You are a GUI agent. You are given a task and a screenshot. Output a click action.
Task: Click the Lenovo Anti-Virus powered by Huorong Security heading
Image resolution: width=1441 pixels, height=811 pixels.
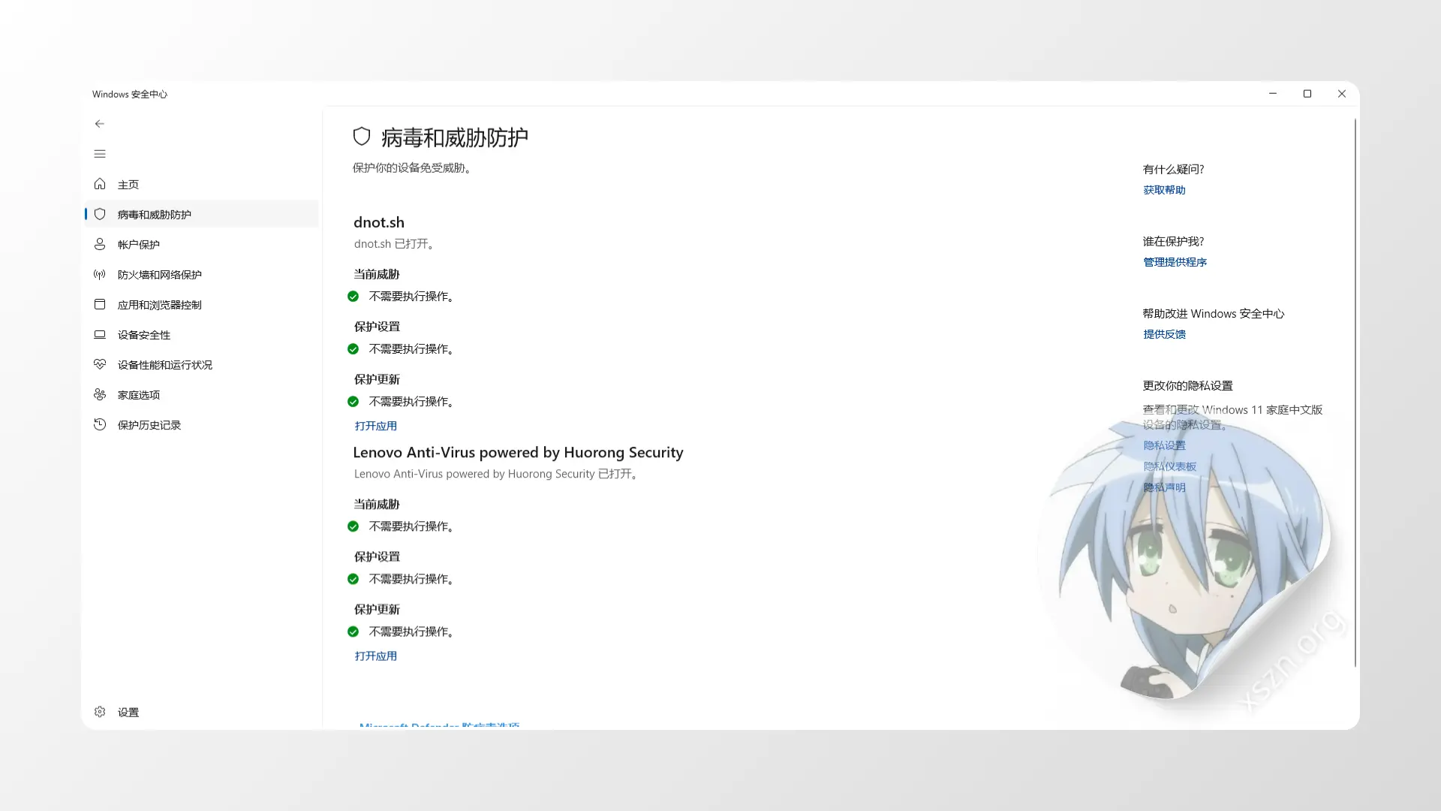[x=518, y=452]
